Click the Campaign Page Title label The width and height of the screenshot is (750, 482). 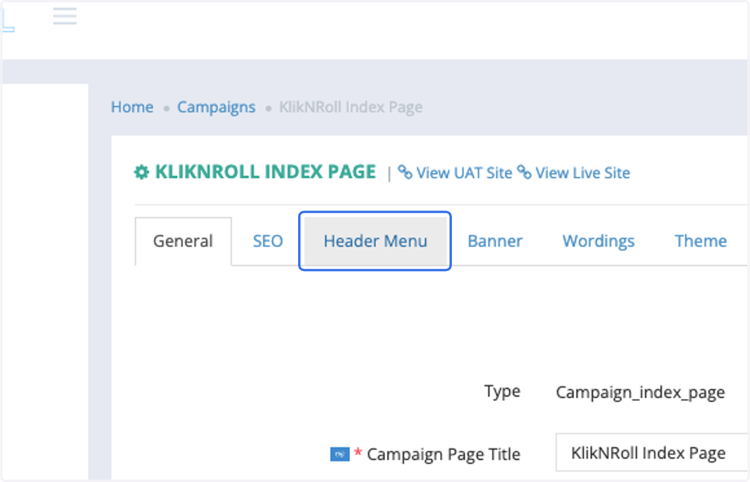(x=444, y=455)
